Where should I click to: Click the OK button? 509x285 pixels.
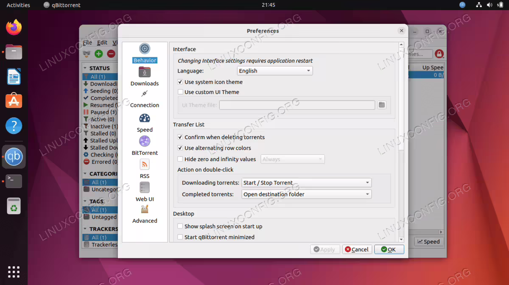point(389,249)
